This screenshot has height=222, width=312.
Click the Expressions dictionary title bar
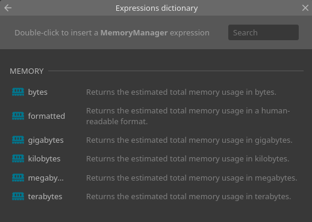[157, 8]
